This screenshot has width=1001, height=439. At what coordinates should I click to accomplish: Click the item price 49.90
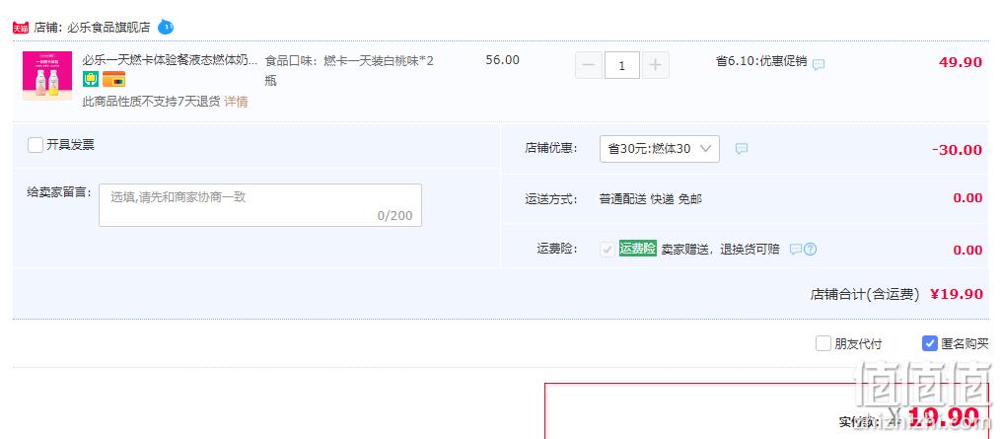(x=961, y=62)
